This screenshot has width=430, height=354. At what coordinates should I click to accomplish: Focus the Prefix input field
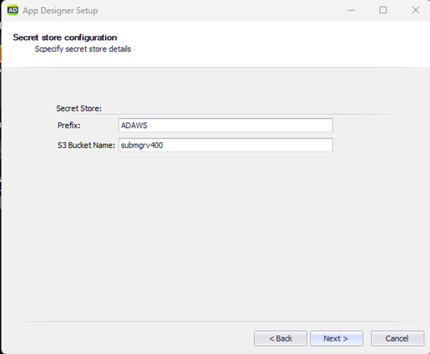pyautogui.click(x=226, y=125)
